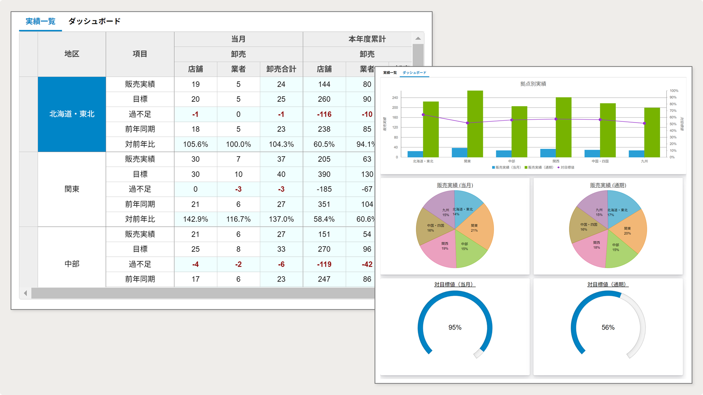
Task: Click the green 関東 bar in the chart
Action: pyautogui.click(x=475, y=124)
